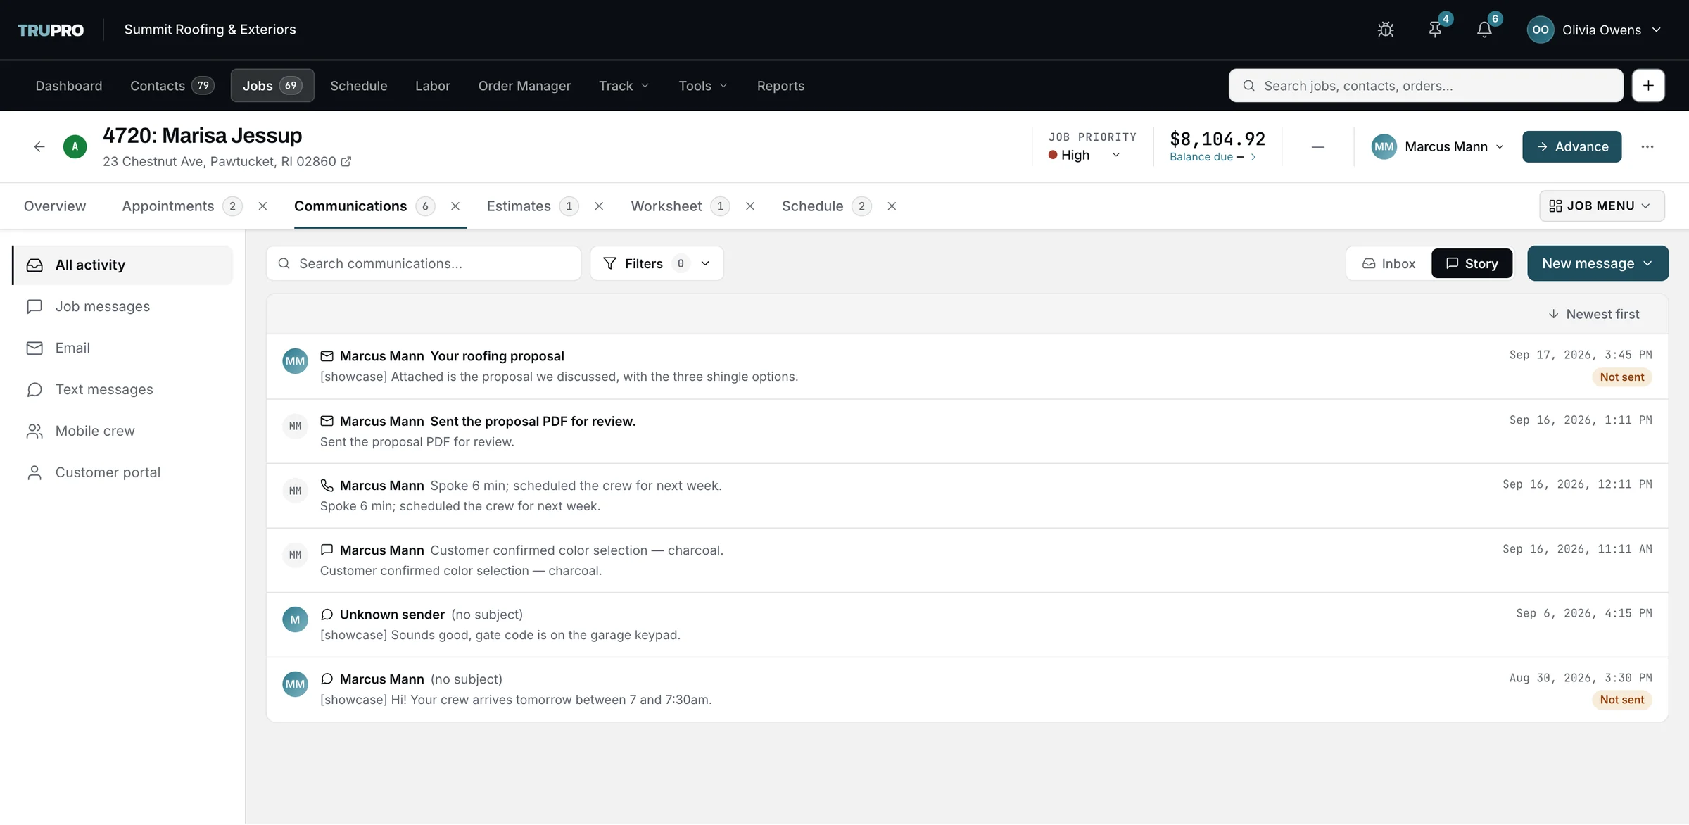The height and width of the screenshot is (825, 1689).
Task: Open the three-dot more options menu
Action: click(x=1647, y=146)
